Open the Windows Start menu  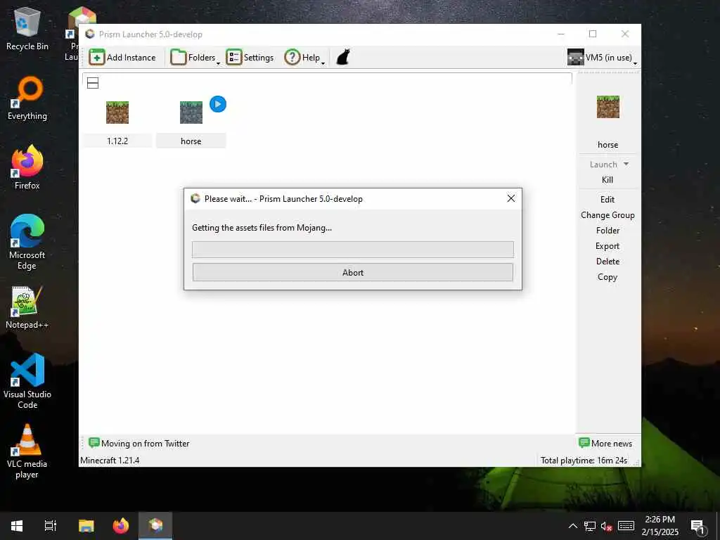[x=17, y=526]
